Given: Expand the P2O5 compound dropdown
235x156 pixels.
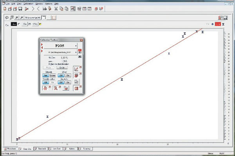Looking at the screenshot, I should coord(61,46).
